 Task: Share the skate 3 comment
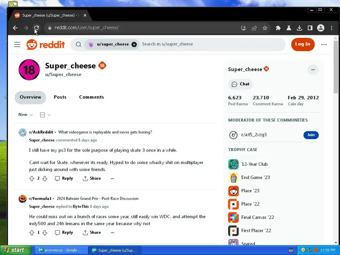(x=92, y=178)
